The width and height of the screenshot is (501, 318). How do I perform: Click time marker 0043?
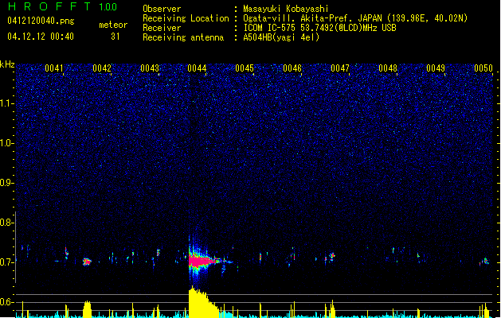(150, 68)
